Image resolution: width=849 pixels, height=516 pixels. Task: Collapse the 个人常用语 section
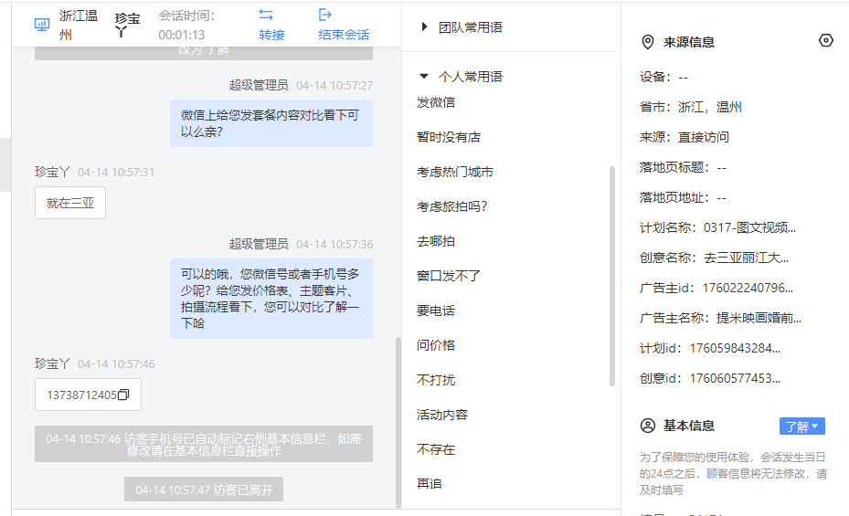(x=424, y=77)
